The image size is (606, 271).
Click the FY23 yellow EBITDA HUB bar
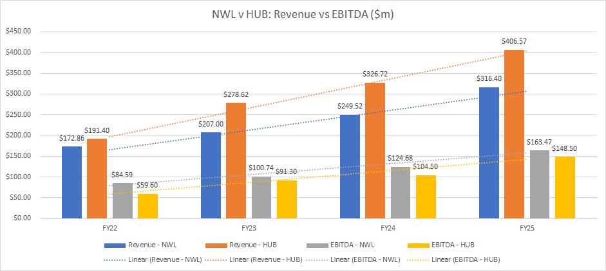tap(287, 199)
